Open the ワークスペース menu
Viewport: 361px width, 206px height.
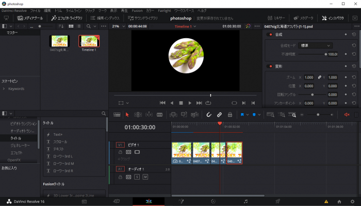pyautogui.click(x=184, y=11)
